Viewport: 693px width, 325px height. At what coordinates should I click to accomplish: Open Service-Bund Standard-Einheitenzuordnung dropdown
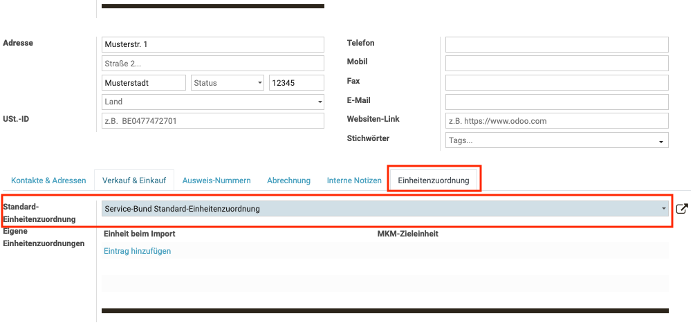click(x=385, y=209)
